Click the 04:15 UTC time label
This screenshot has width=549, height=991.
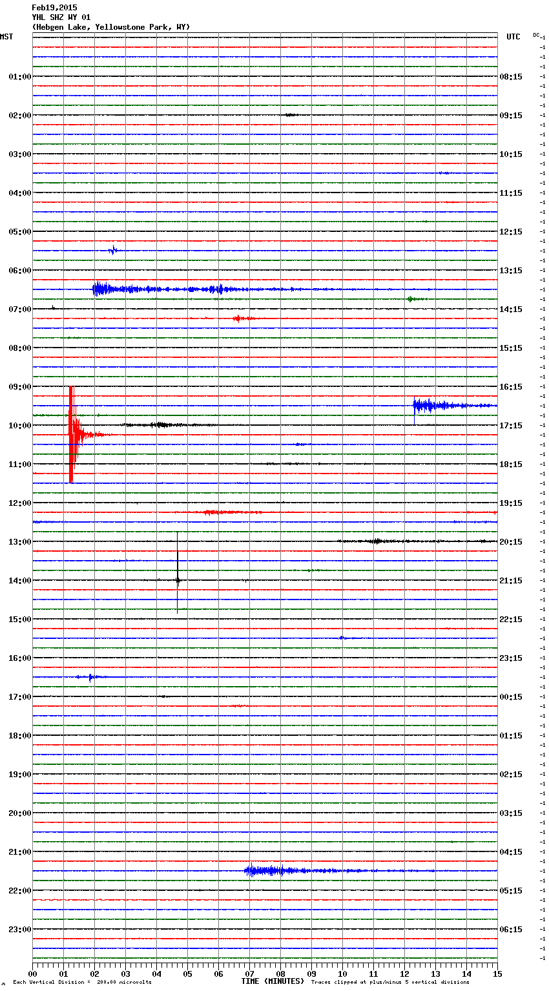coord(511,852)
